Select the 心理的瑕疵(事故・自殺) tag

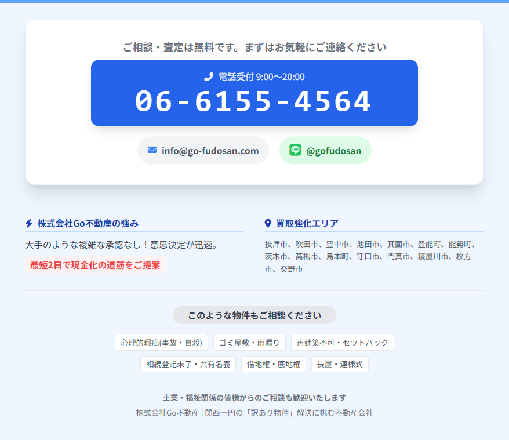point(161,343)
